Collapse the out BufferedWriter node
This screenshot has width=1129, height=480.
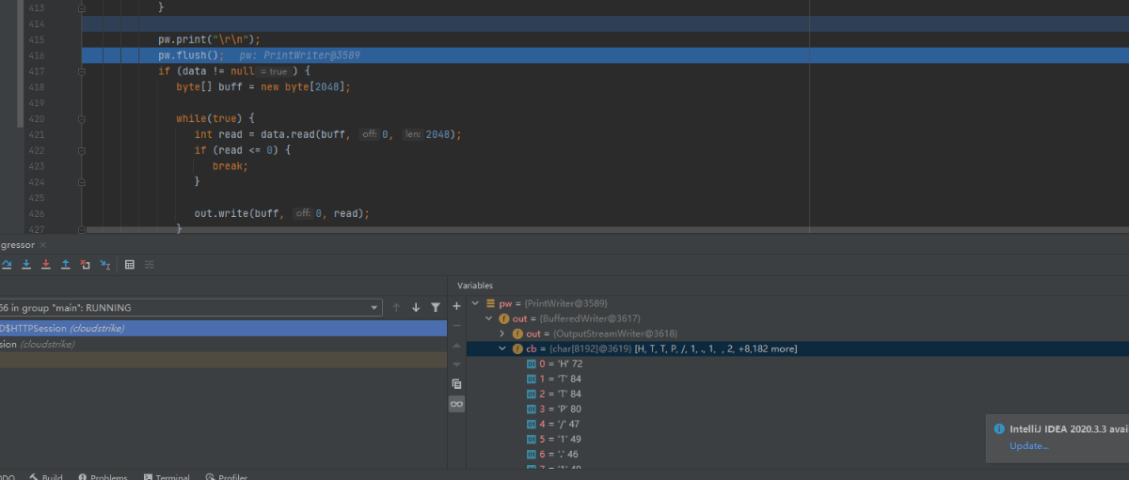pos(489,318)
